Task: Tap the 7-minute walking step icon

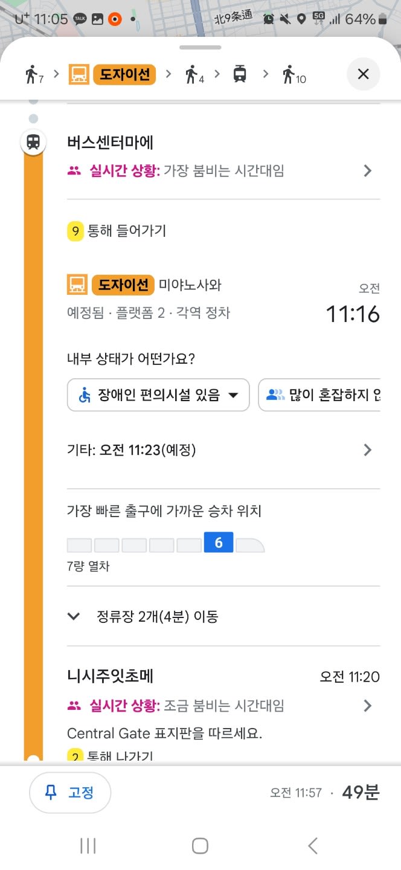Action: [x=34, y=75]
